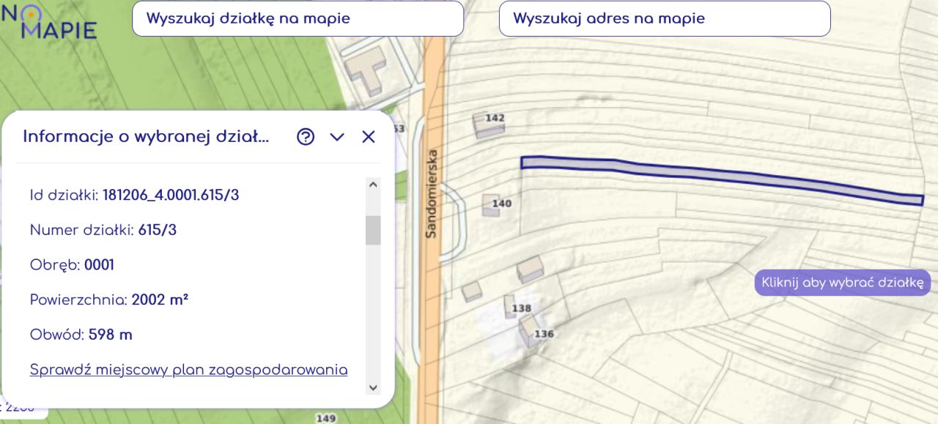Open 'Wyszukaj działkę na mapie' search

point(298,18)
